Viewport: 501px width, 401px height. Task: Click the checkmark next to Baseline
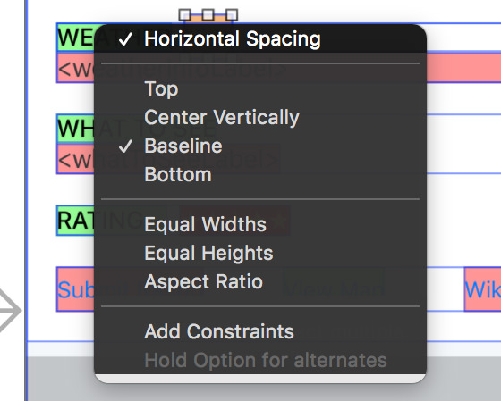[x=125, y=146]
